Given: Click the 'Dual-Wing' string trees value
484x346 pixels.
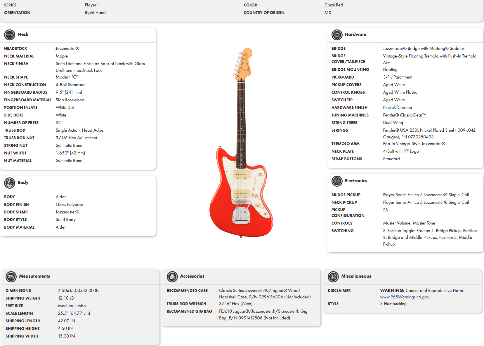Looking at the screenshot, I should tap(393, 123).
